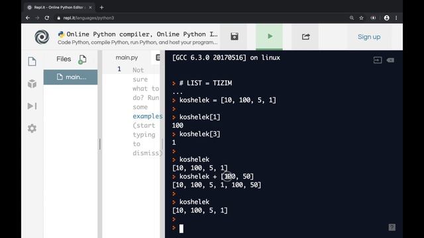Click the repl.it address bar
Screen dimensions: 424x238
[x=89, y=18]
